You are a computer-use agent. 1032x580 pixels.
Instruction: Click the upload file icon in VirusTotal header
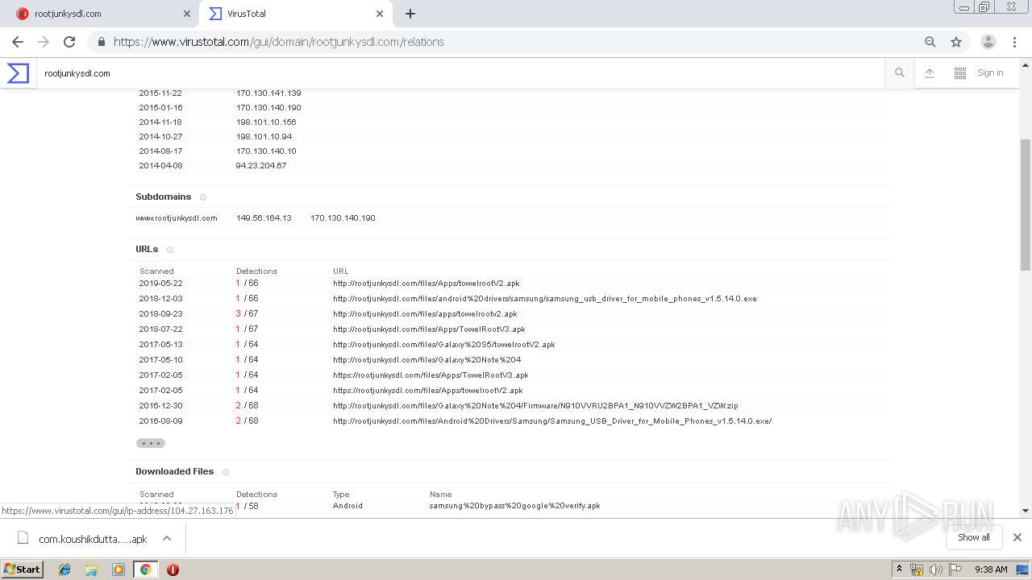[x=930, y=73]
